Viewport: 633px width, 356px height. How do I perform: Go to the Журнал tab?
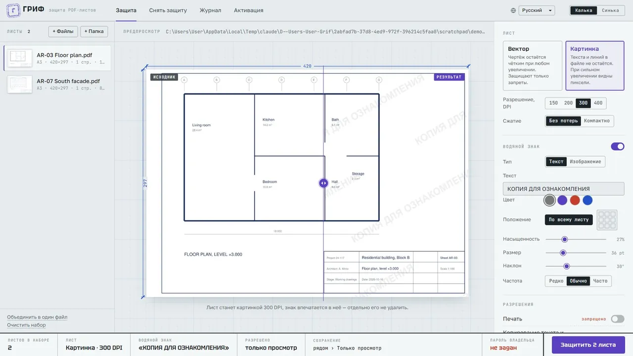(x=211, y=10)
